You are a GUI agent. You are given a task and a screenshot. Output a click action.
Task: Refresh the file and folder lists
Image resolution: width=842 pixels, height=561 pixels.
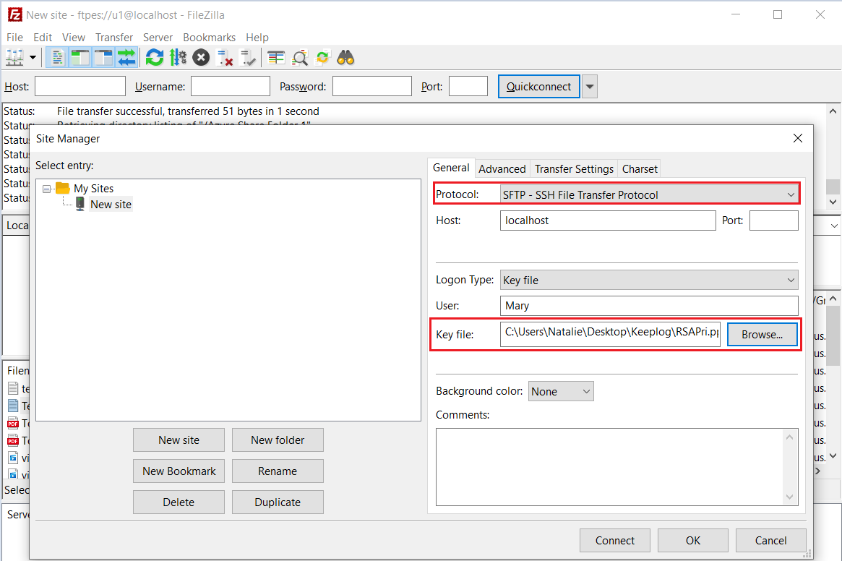click(155, 58)
